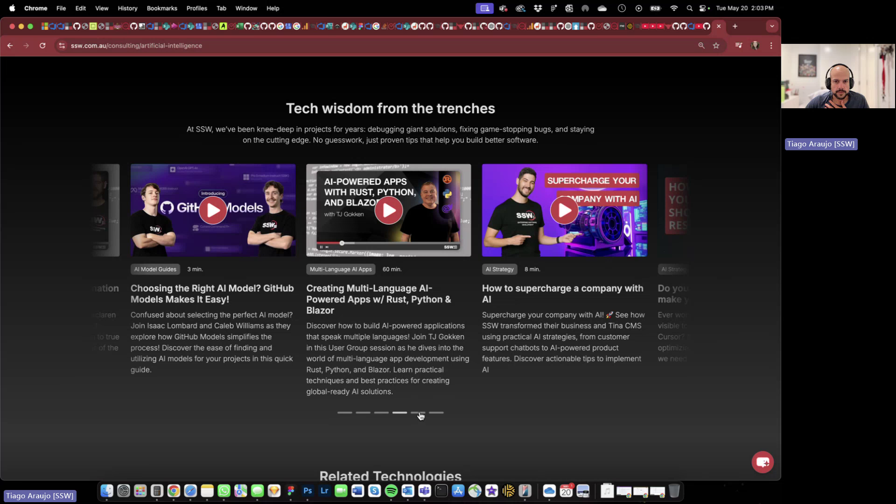Play the Supercharge Your Company video
The height and width of the screenshot is (504, 896).
[564, 210]
